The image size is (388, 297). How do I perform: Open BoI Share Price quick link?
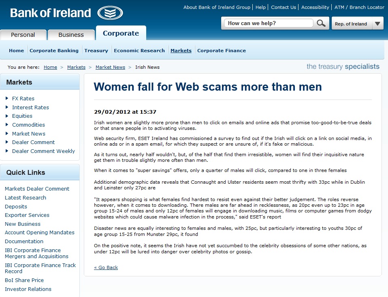24,280
